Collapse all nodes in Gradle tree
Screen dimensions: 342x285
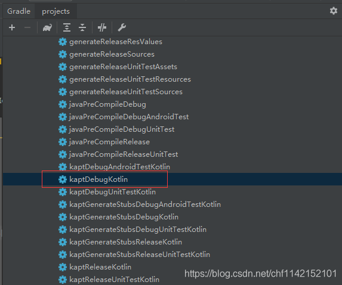pos(82,27)
